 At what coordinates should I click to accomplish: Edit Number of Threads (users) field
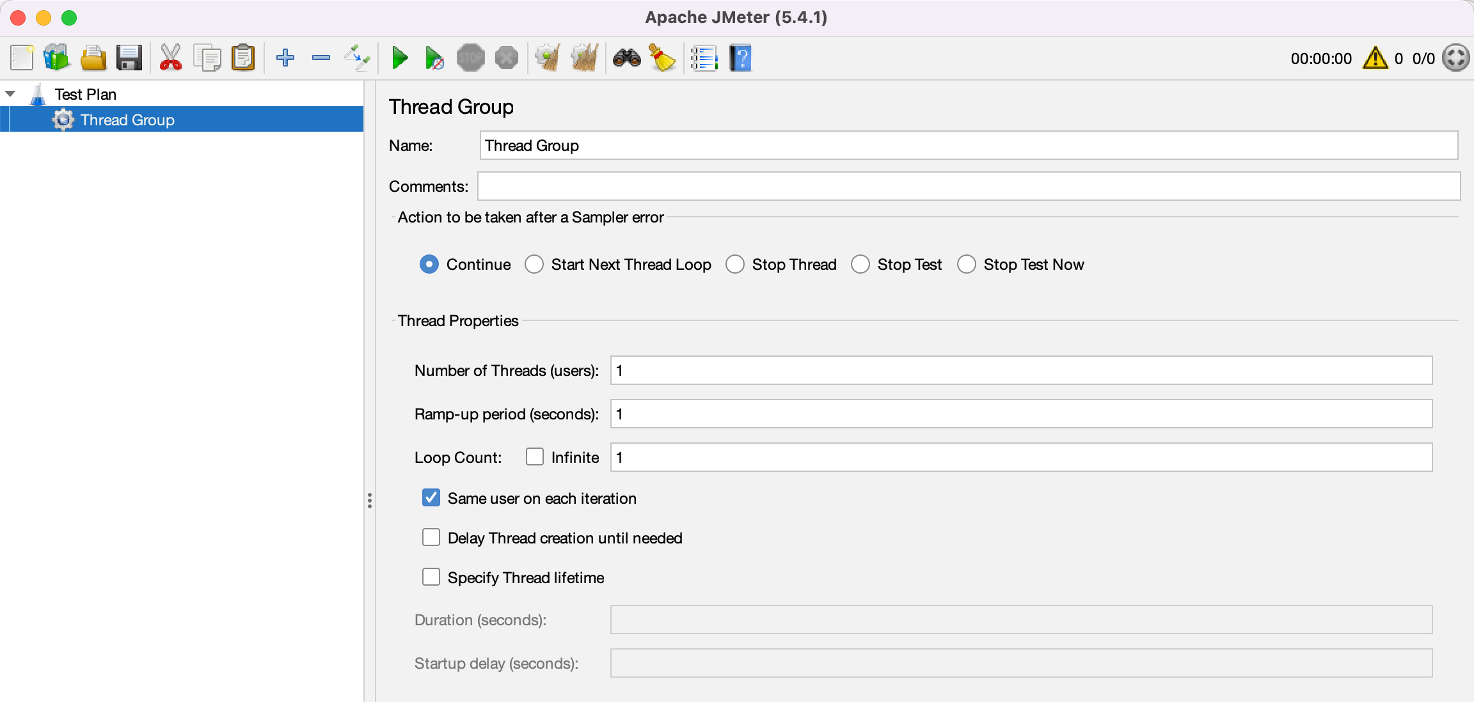point(1021,370)
